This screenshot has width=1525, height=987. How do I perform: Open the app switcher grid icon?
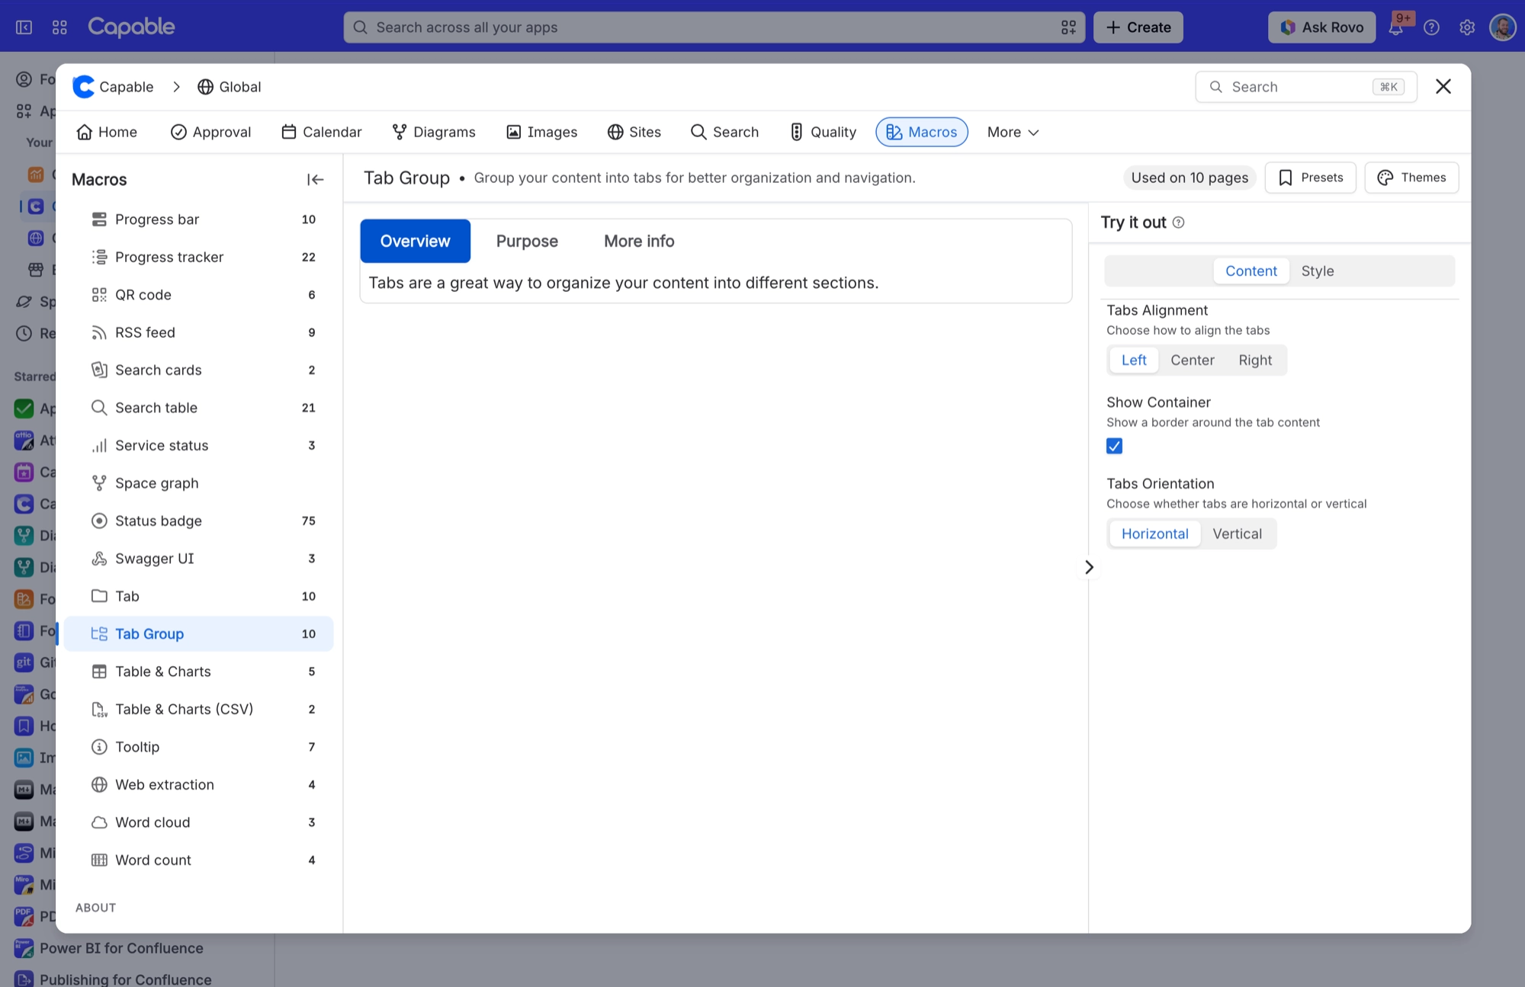click(59, 27)
